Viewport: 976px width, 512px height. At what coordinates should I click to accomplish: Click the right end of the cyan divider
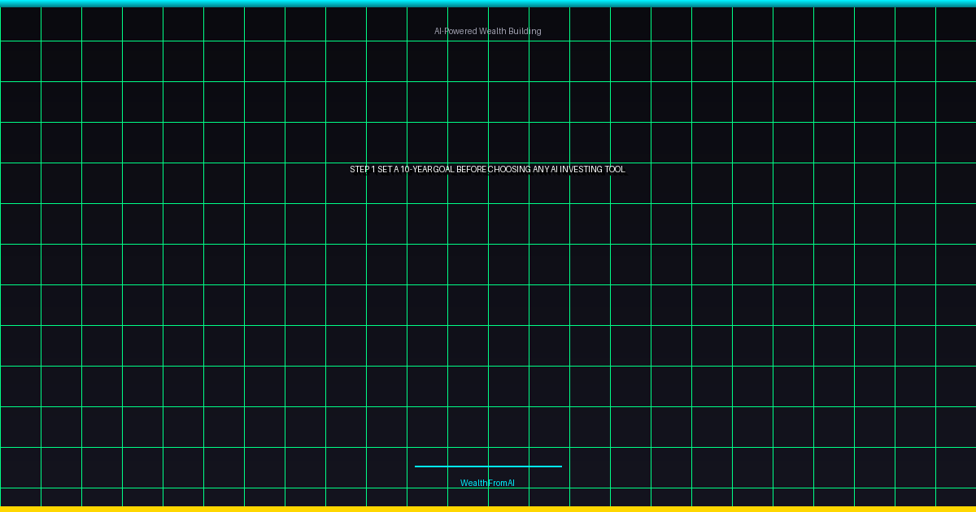pyautogui.click(x=560, y=466)
